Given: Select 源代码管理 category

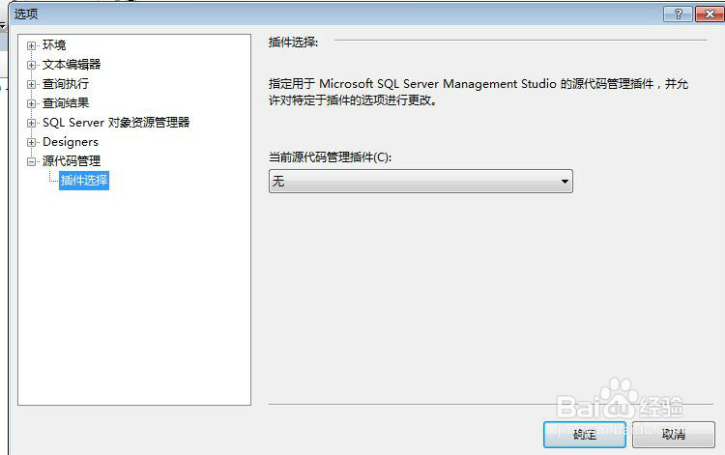Looking at the screenshot, I should coord(72,161).
